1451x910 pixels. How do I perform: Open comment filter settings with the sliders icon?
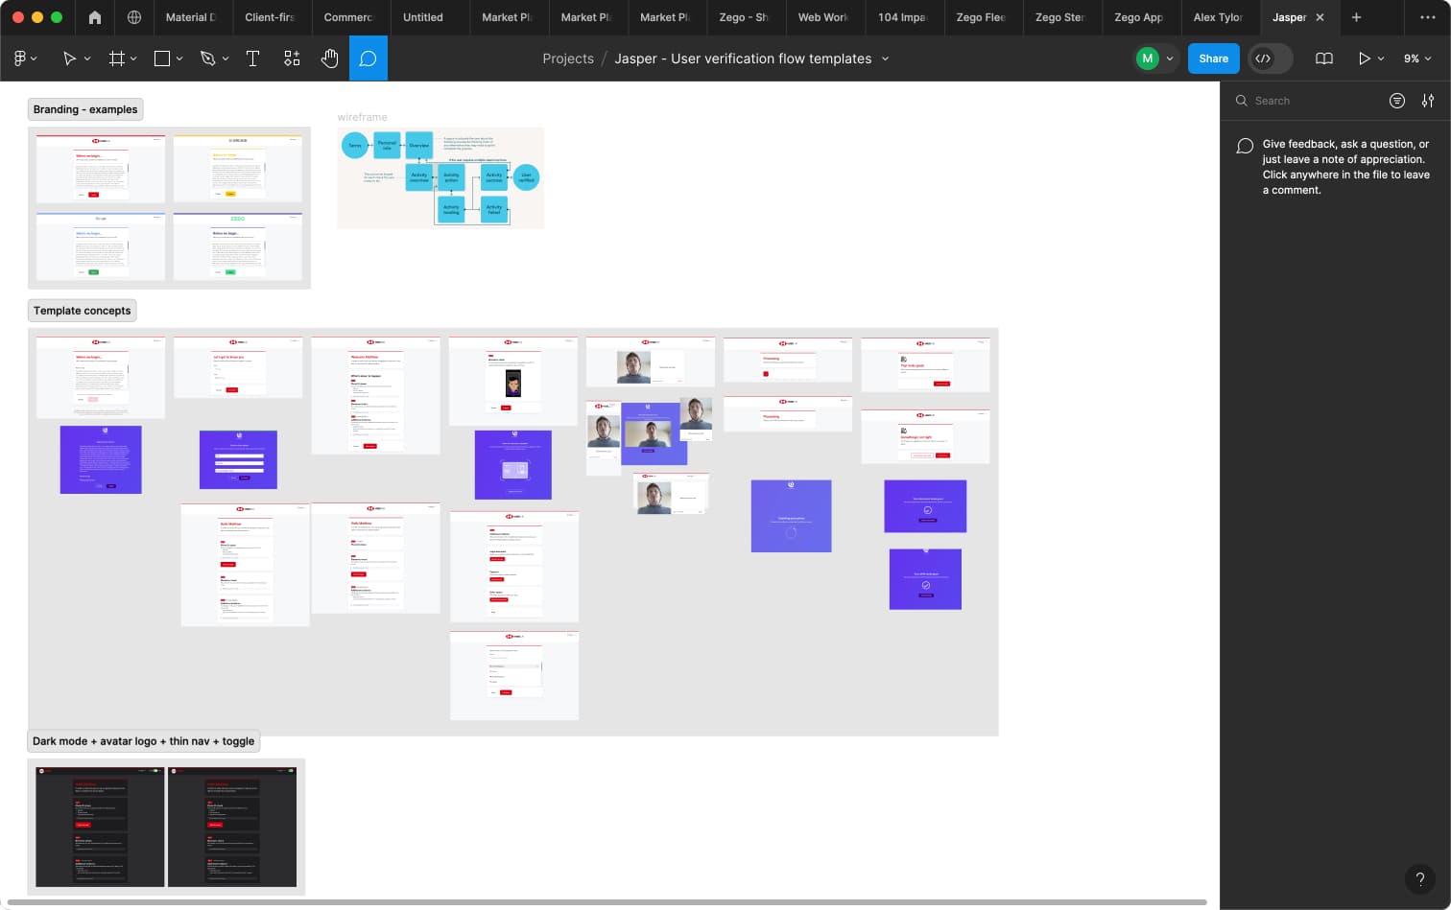1428,101
